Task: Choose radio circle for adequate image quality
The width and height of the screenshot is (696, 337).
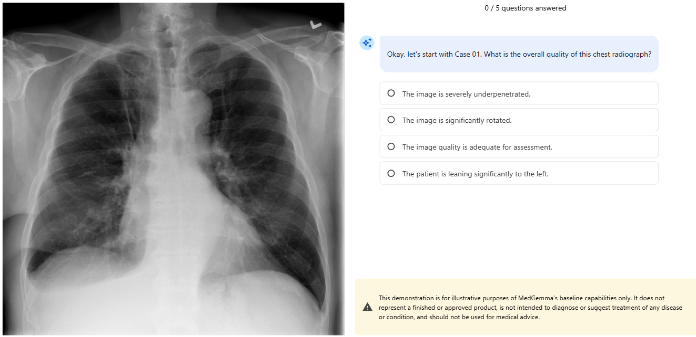Action: [391, 146]
